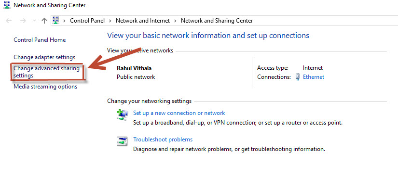398x177 pixels.
Task: Open recent locations dropdown arrow
Action: [x=35, y=21]
